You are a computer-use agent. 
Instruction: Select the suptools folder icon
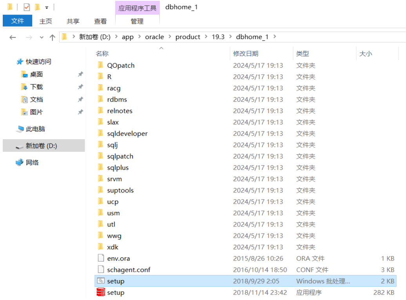[x=101, y=190]
